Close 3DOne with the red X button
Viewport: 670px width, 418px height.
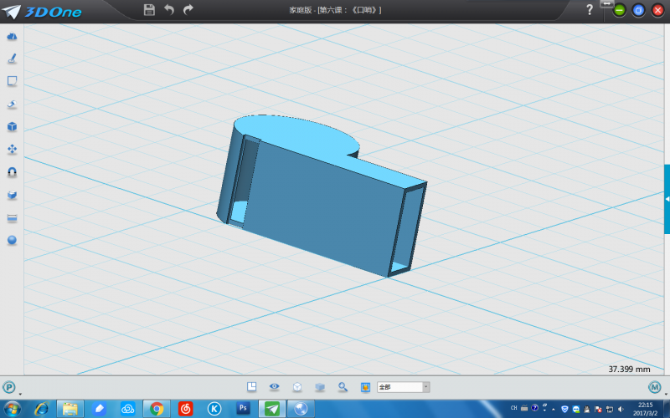pos(657,10)
